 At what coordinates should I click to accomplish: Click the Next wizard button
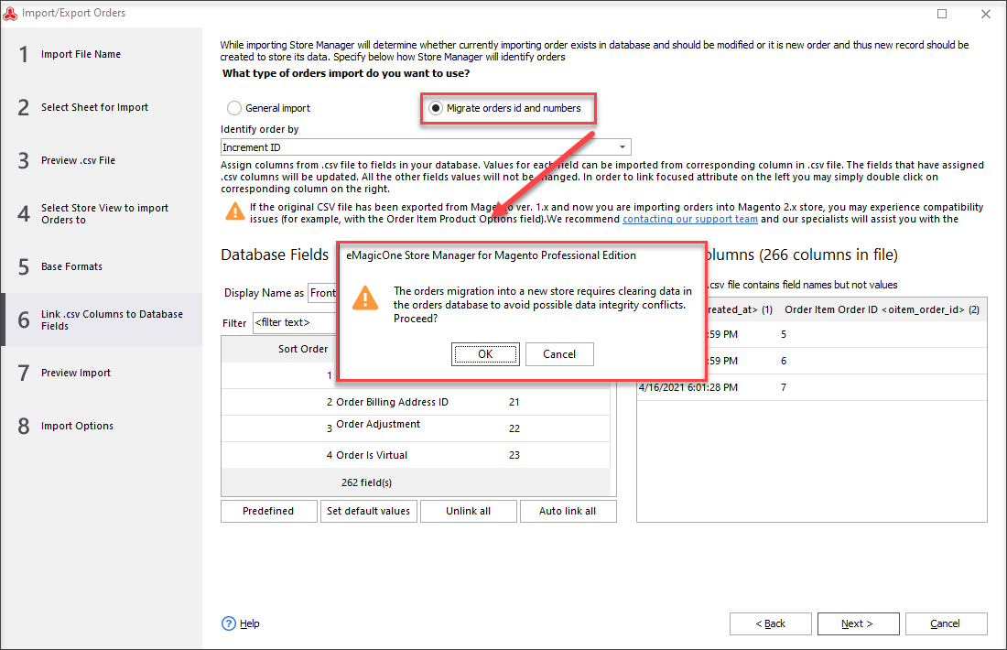coord(858,623)
